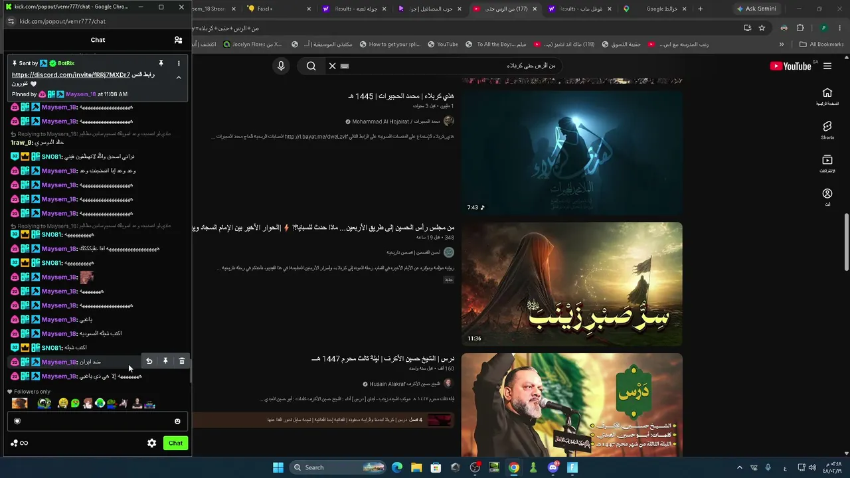The image size is (850, 478).
Task: Select the angry yellow face quick emote
Action: [x=63, y=403]
